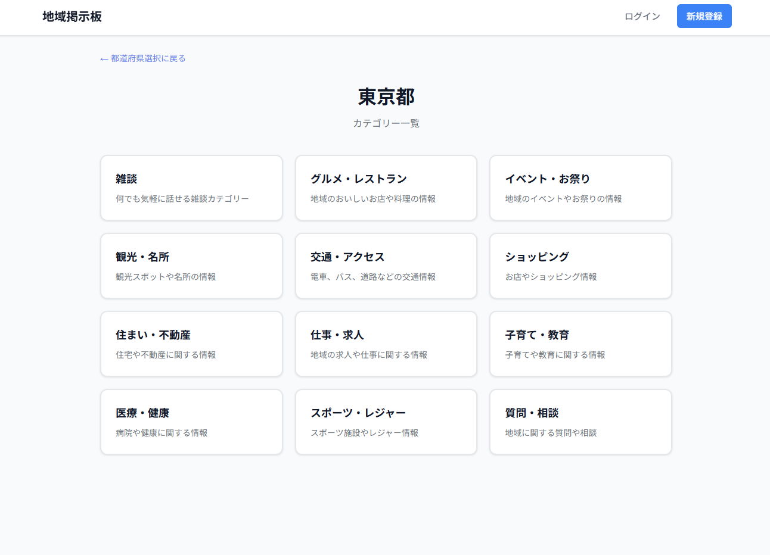Click the description under 雑談 card

pos(182,198)
